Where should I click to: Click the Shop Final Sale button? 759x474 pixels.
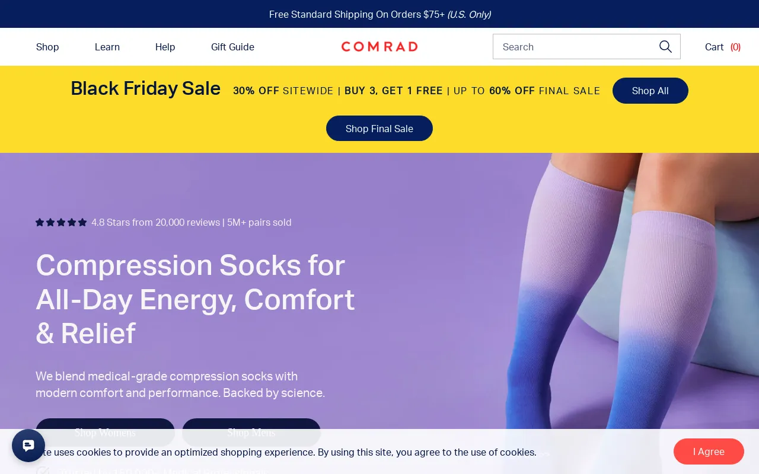click(379, 129)
